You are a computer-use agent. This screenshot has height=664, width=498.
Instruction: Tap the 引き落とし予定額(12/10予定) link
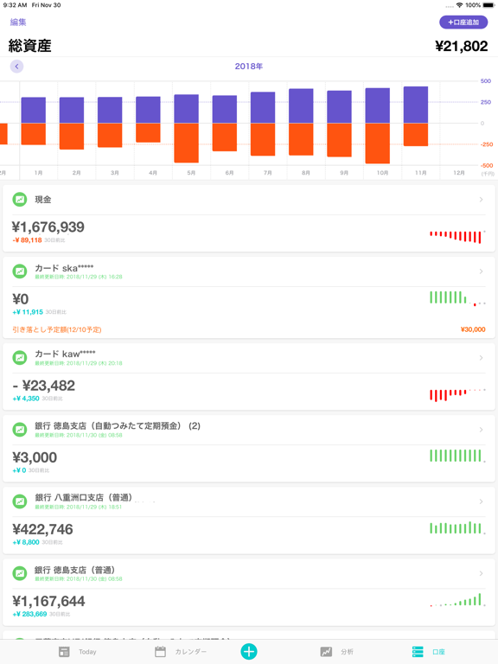[57, 329]
